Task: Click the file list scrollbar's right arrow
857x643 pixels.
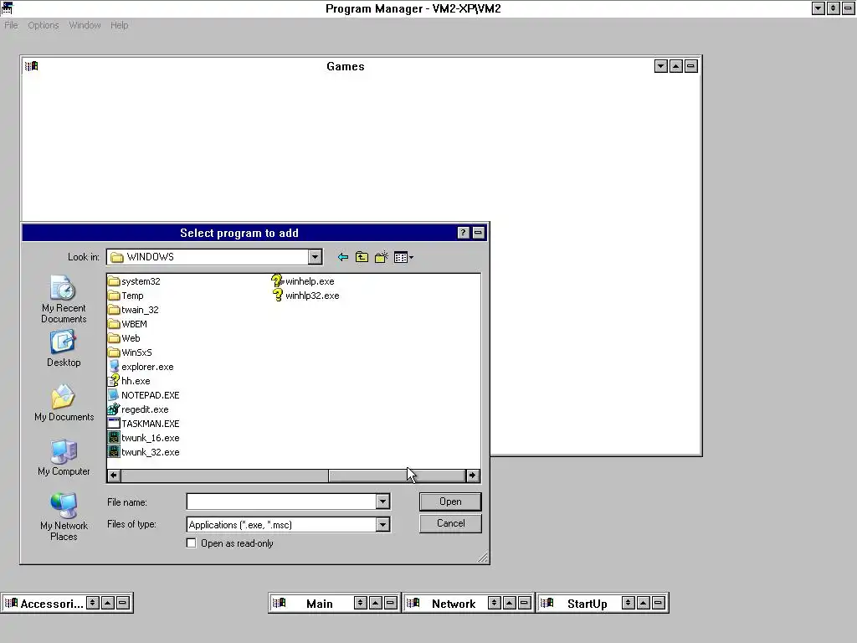Action: [x=472, y=476]
